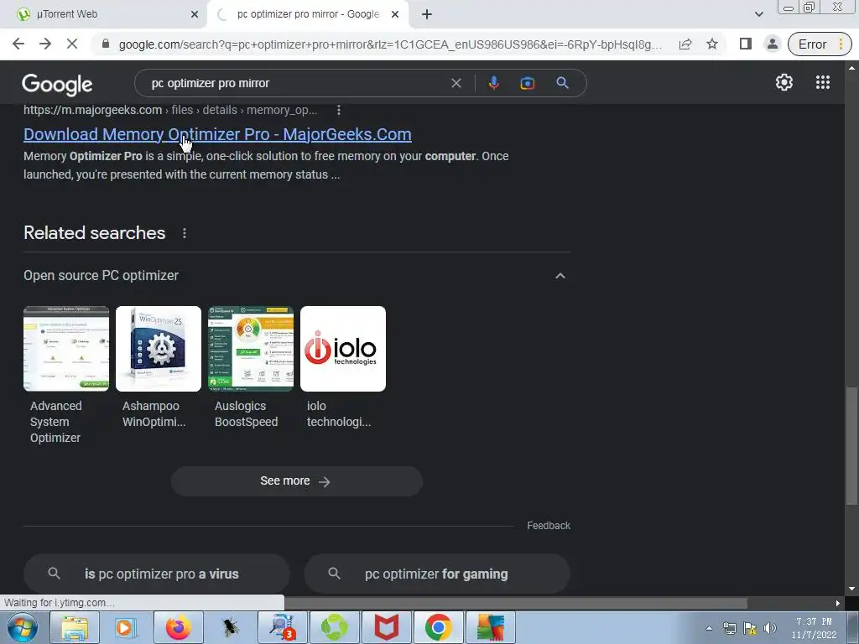The height and width of the screenshot is (644, 859).
Task: Search by image with camera icon
Action: pos(527,83)
